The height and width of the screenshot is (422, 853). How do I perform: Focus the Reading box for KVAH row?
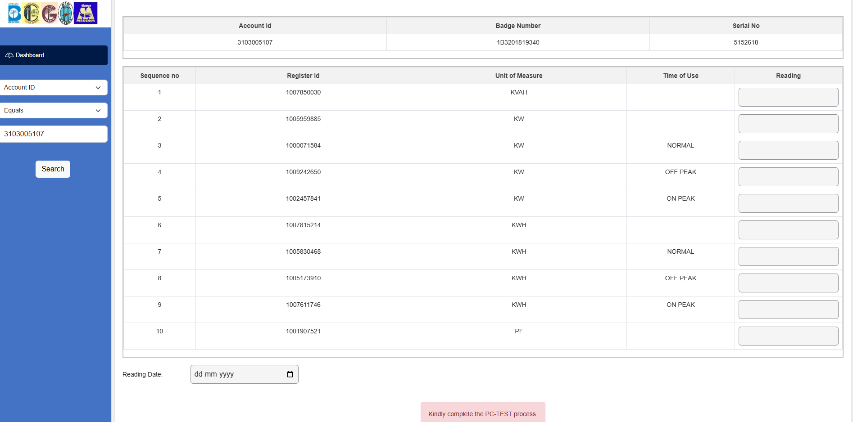tap(788, 97)
